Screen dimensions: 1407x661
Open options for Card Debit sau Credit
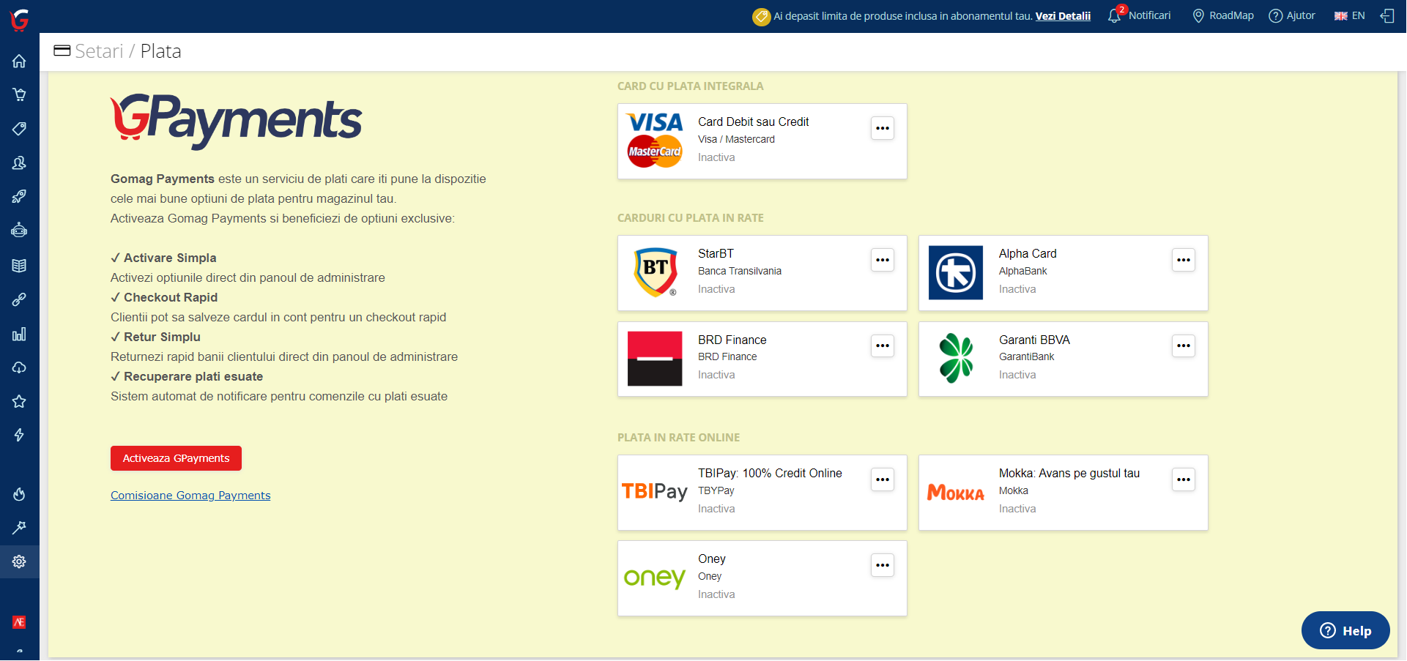pyautogui.click(x=883, y=128)
